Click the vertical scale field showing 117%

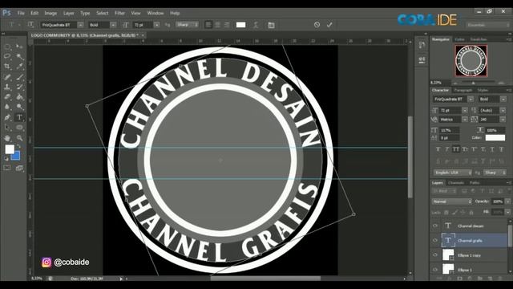pyautogui.click(x=450, y=130)
